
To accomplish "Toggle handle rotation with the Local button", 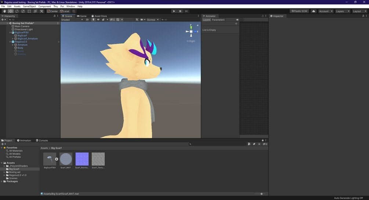I will click(65, 11).
